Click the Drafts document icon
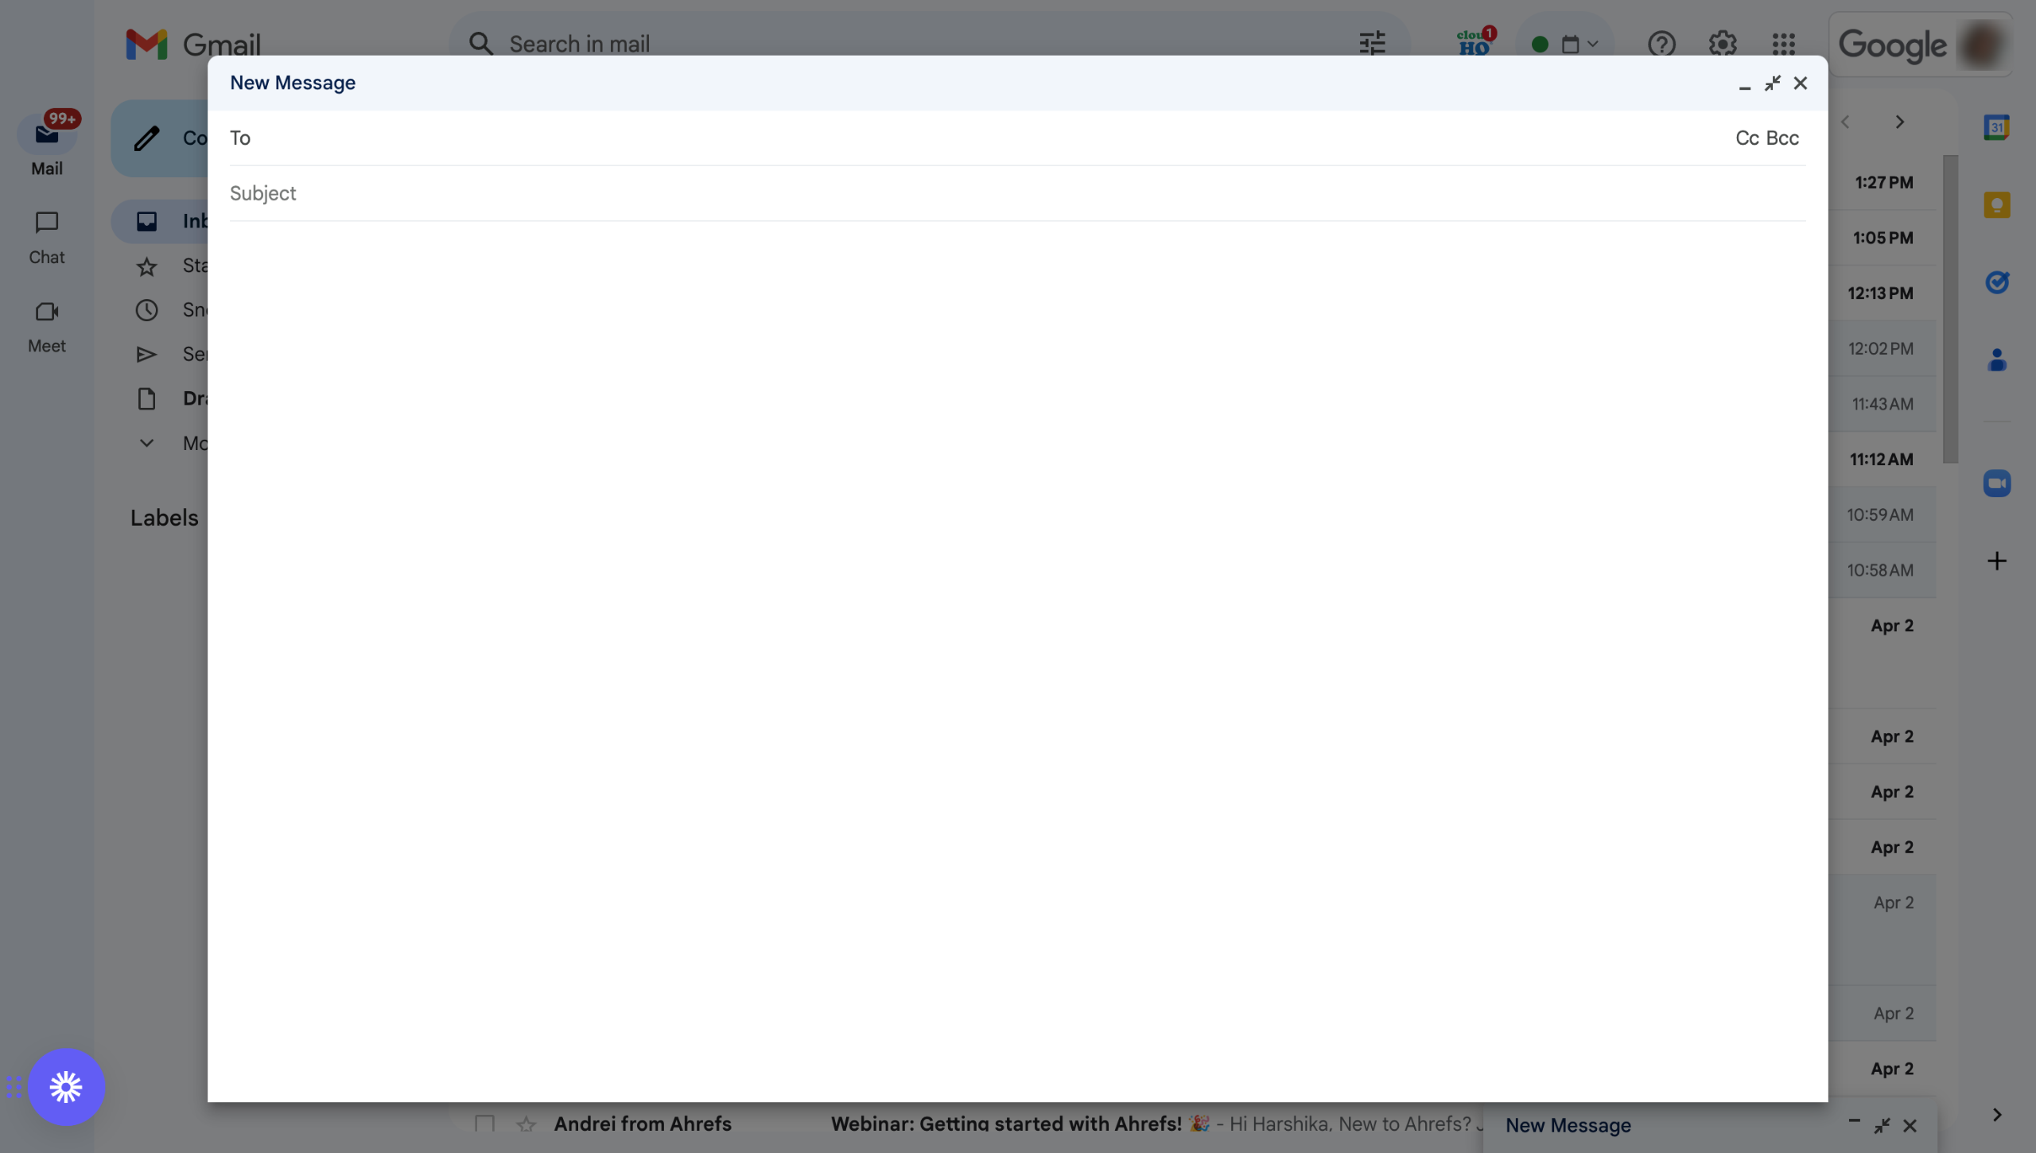This screenshot has height=1153, width=2036. [x=146, y=398]
